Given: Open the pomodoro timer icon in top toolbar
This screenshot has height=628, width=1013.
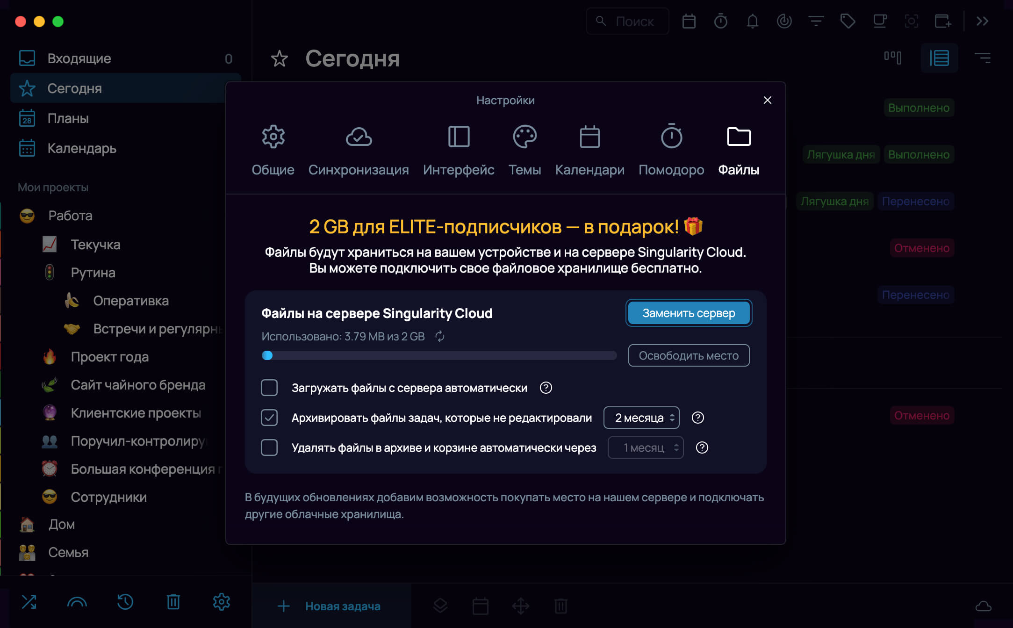Looking at the screenshot, I should click(720, 21).
